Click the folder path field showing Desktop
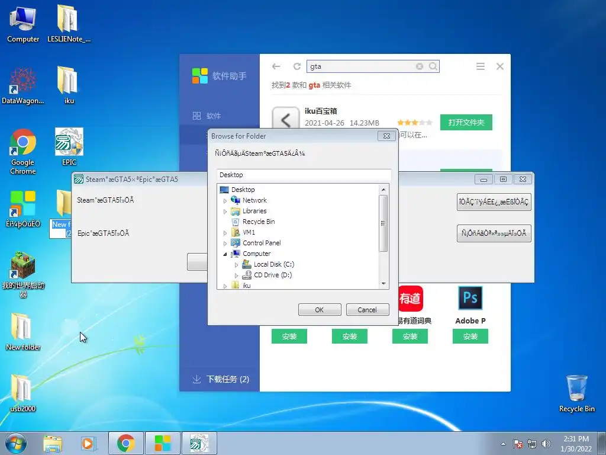The image size is (606, 455). pos(304,175)
